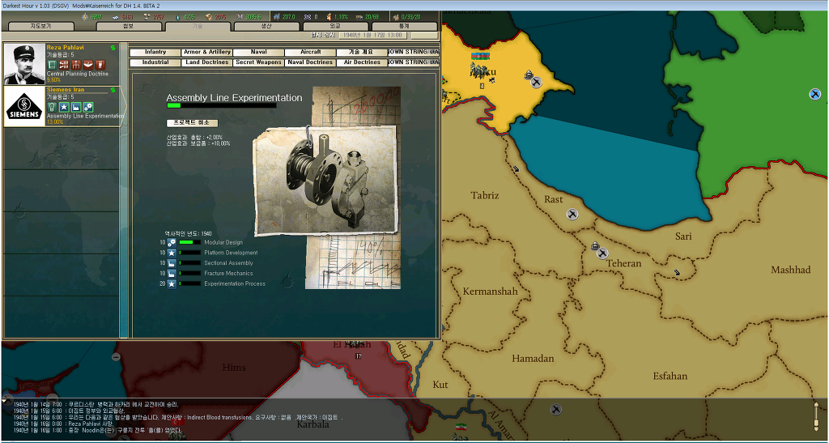
Task: Open the Secret Weapons technology category
Action: [258, 62]
